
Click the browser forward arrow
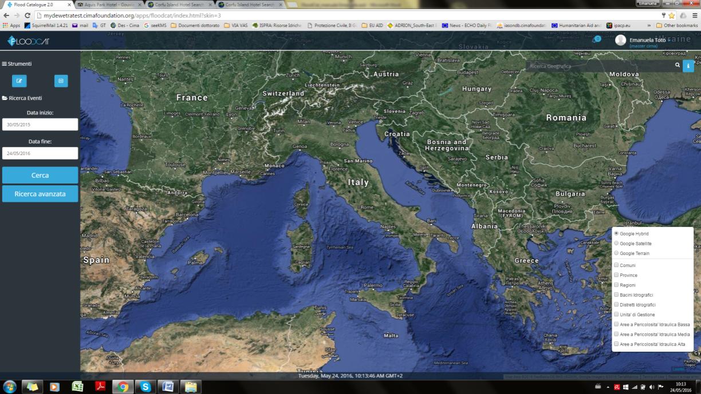coord(16,15)
